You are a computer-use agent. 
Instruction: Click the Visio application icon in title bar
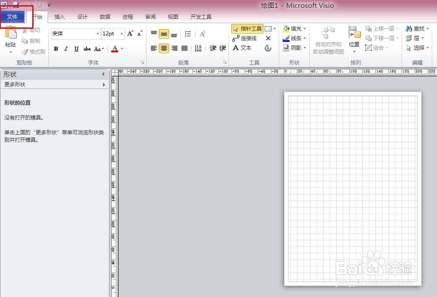click(x=4, y=4)
